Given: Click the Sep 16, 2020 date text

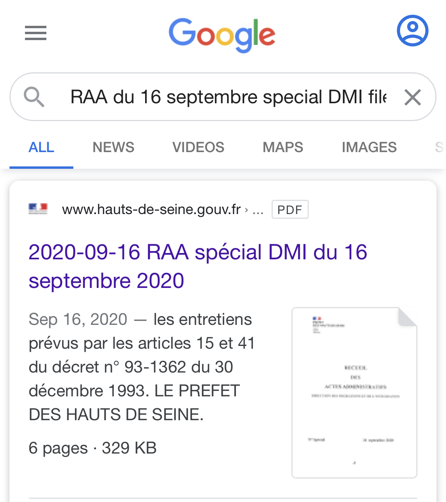Looking at the screenshot, I should click(78, 319).
